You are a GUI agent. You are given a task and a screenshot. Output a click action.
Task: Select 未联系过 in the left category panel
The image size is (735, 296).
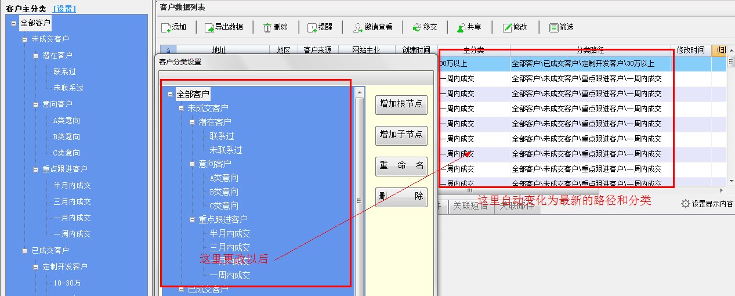click(x=68, y=88)
